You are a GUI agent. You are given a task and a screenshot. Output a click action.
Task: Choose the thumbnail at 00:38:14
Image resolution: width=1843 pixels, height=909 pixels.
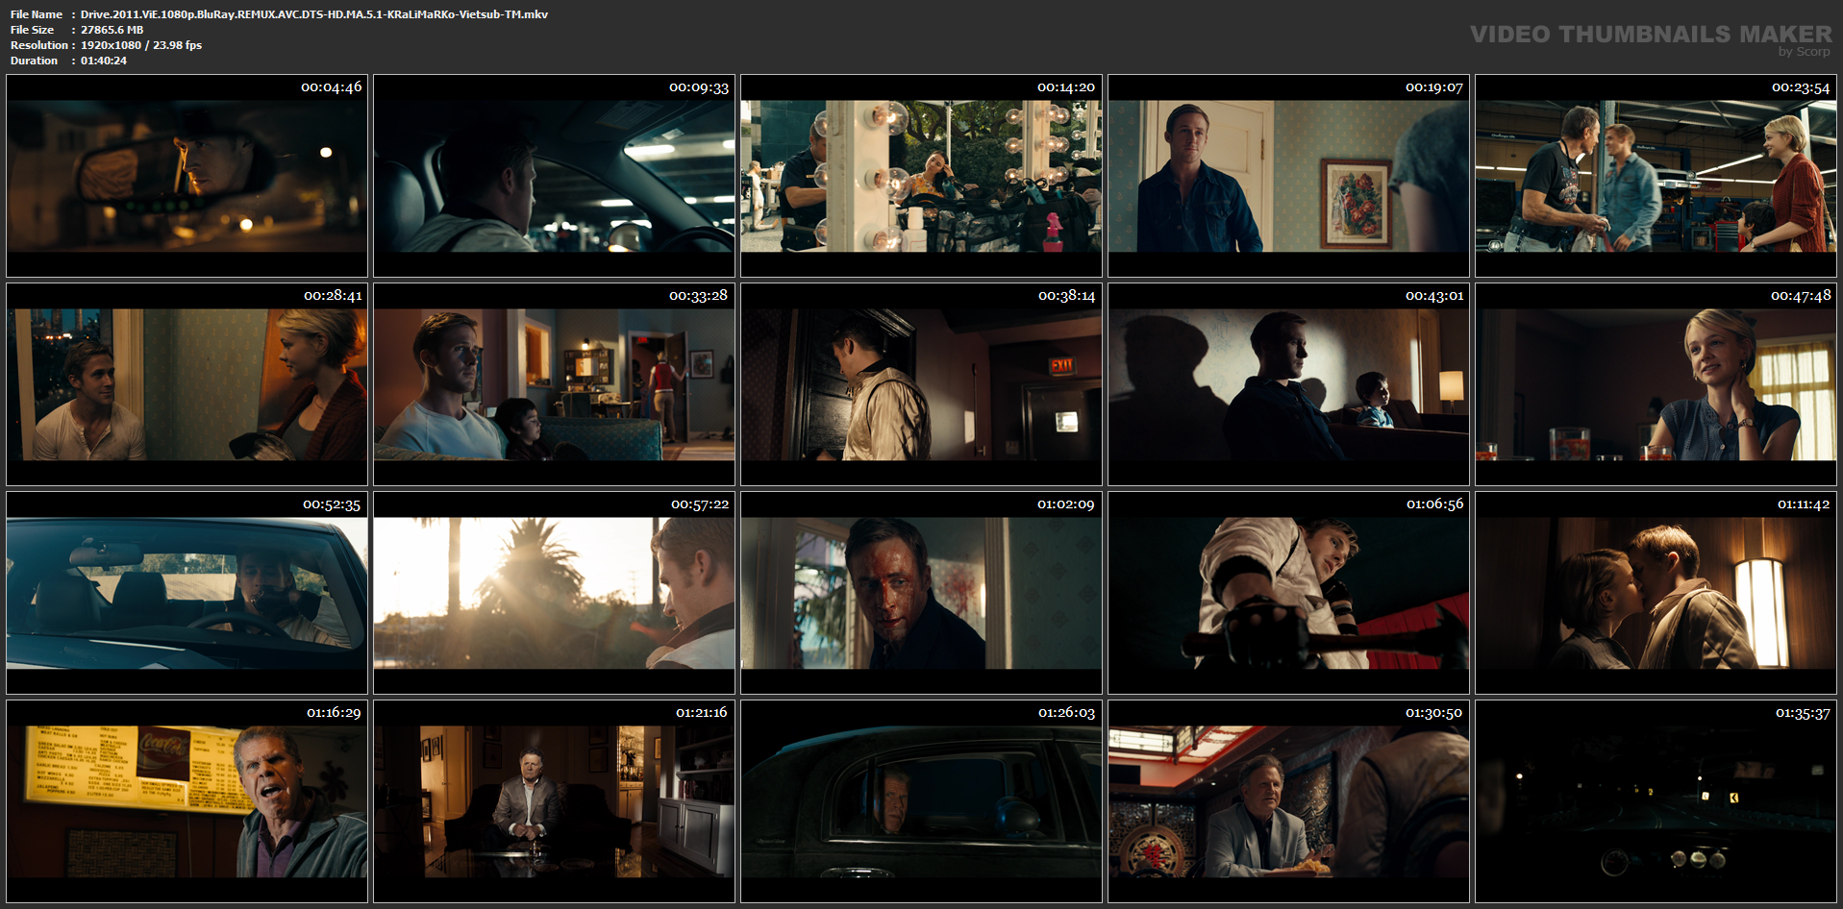click(x=921, y=384)
